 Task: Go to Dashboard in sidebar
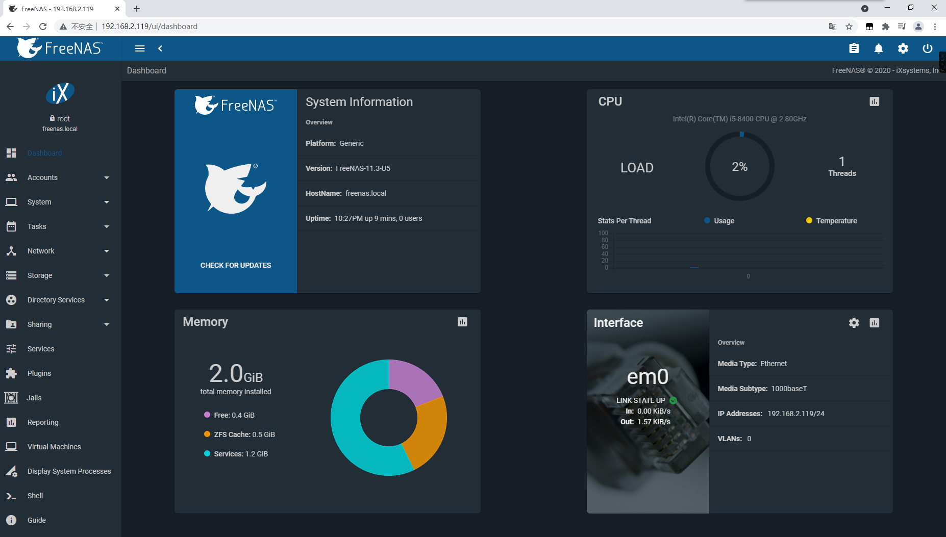point(44,153)
